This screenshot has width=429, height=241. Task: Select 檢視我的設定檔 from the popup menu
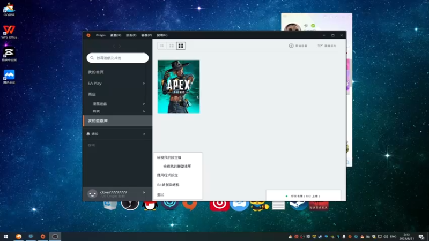coord(169,157)
